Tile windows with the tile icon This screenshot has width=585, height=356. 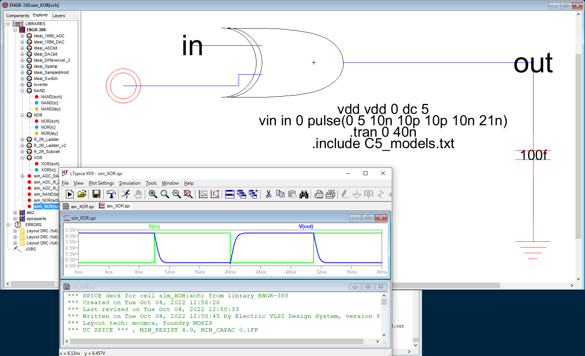(x=230, y=194)
